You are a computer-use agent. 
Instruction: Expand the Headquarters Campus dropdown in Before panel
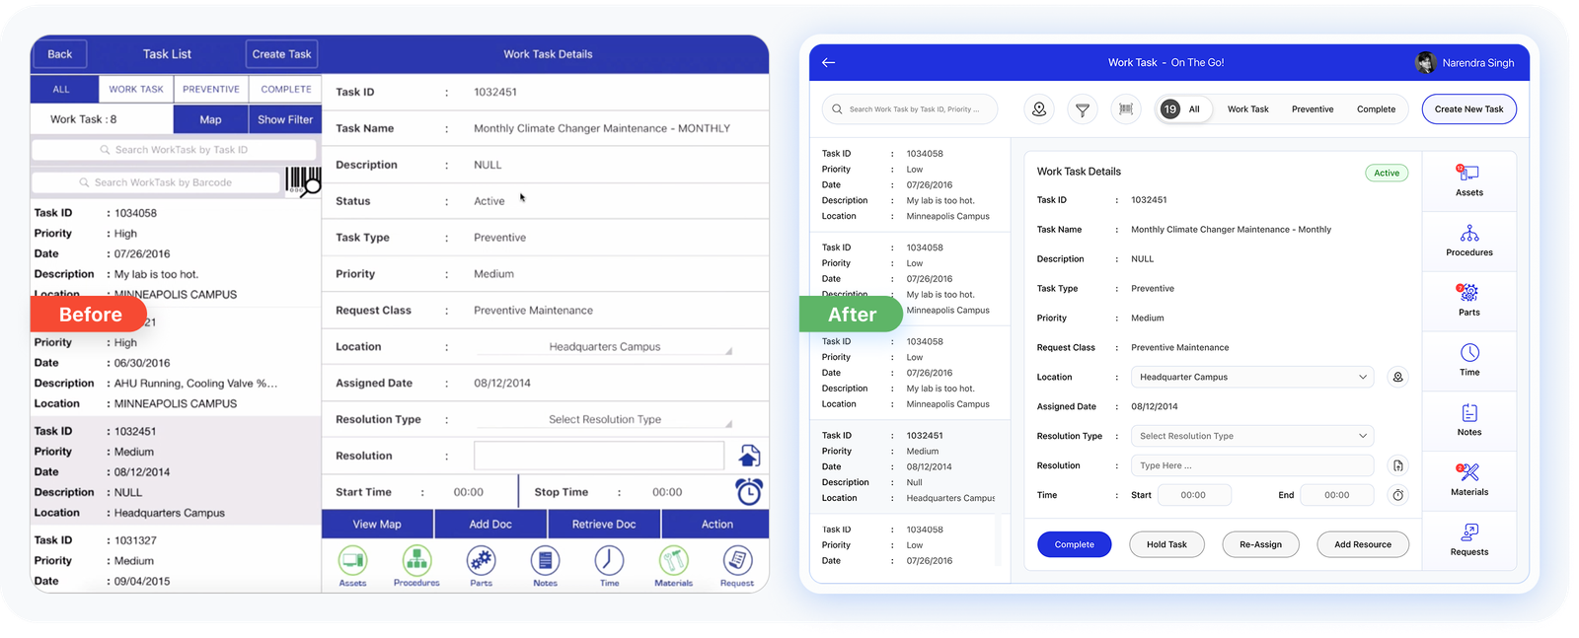tap(605, 347)
